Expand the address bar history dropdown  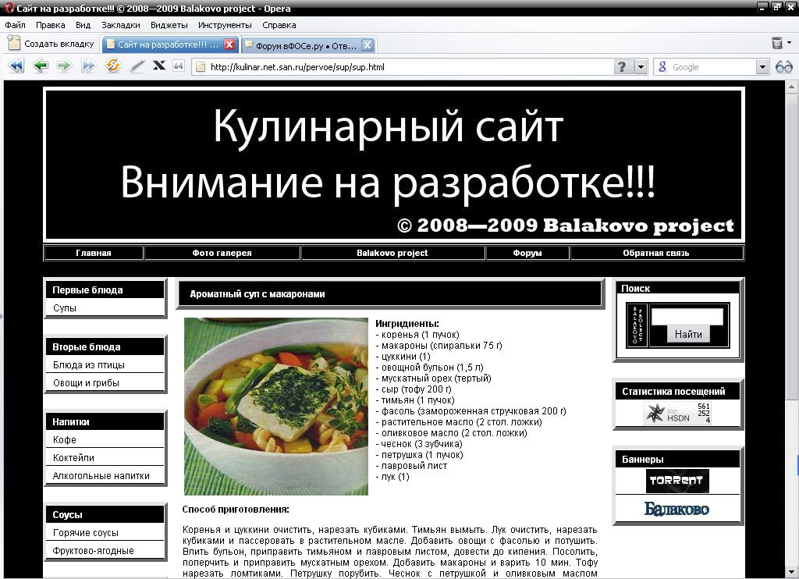pyautogui.click(x=641, y=67)
